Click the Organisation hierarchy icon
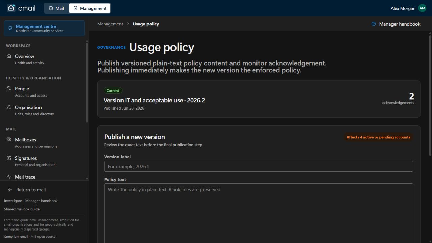This screenshot has width=432, height=243. pos(9,107)
